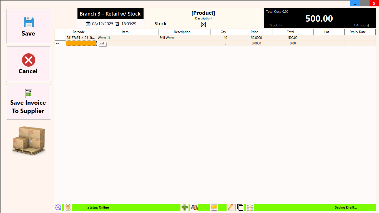Click the alarm clock icon beside time
Viewport: 379px width, 213px height.
117,24
